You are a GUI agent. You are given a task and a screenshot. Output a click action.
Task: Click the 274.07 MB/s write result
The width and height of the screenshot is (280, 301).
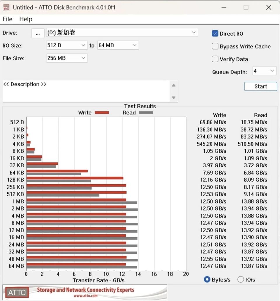tap(211, 137)
